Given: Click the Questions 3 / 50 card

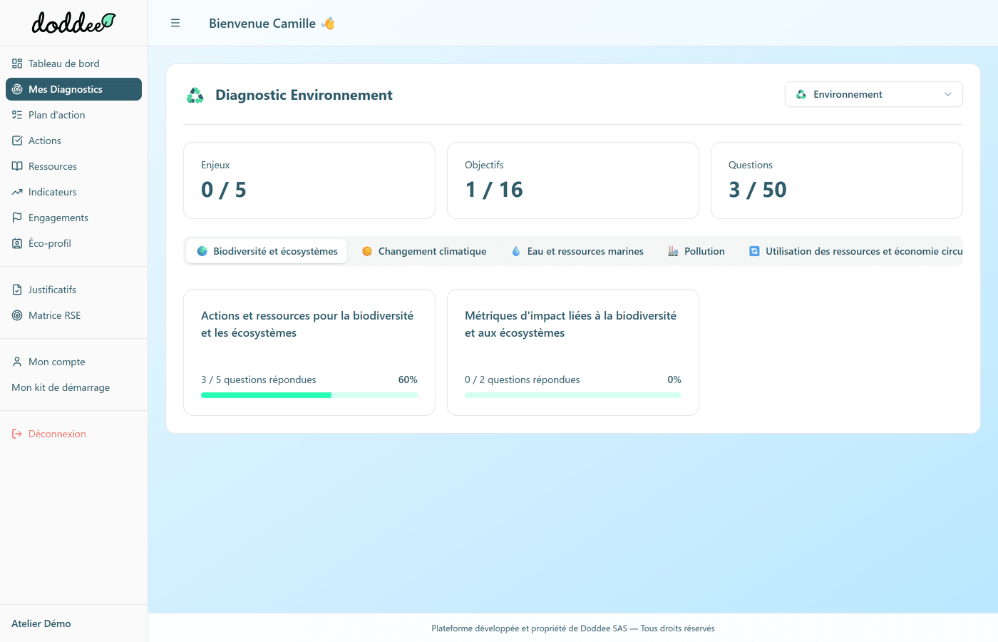Looking at the screenshot, I should 837,180.
